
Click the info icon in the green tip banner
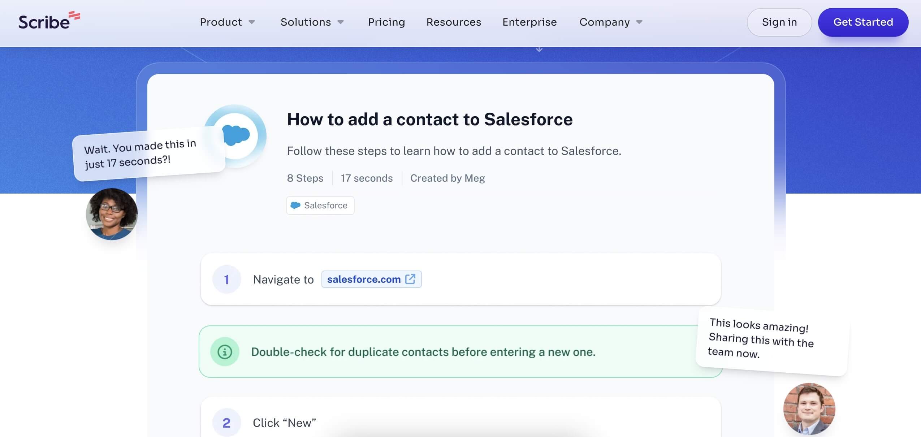[225, 351]
